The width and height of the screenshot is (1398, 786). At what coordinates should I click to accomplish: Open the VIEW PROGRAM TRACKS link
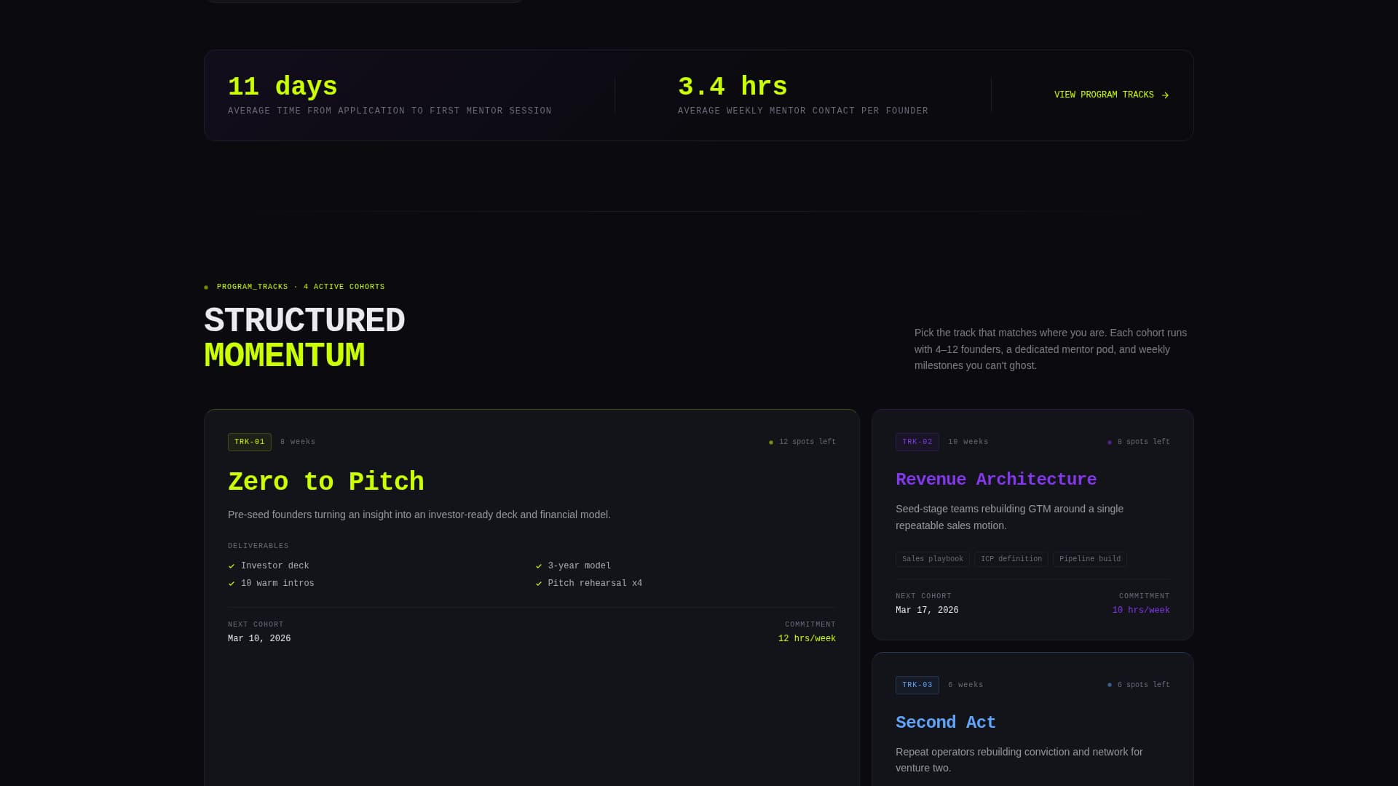pos(1103,95)
